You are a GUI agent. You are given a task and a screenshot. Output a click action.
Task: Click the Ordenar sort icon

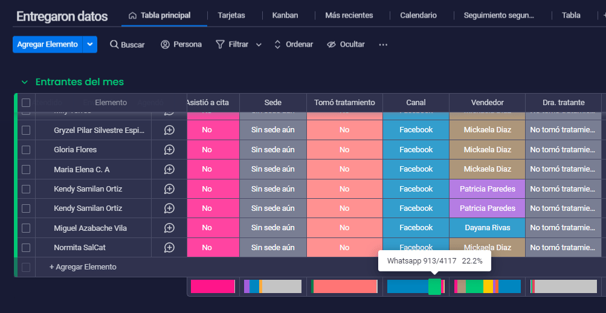point(277,45)
